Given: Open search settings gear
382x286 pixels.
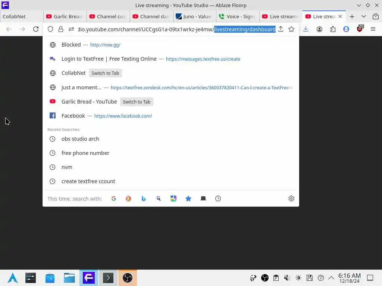Looking at the screenshot, I should click(x=291, y=198).
